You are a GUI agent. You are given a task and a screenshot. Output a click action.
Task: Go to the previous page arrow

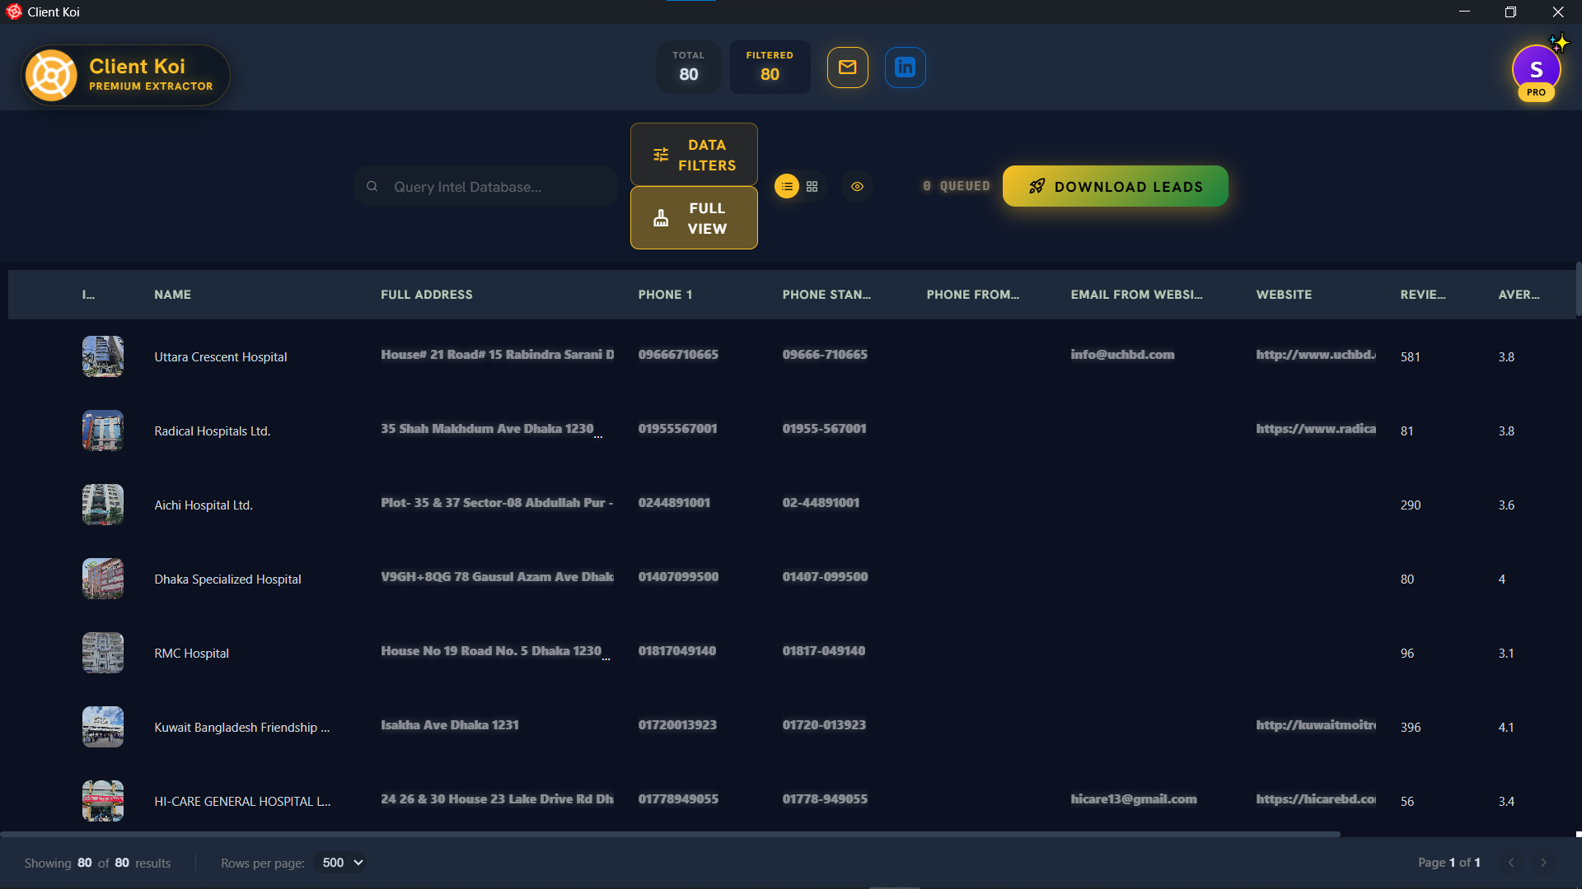click(1511, 863)
